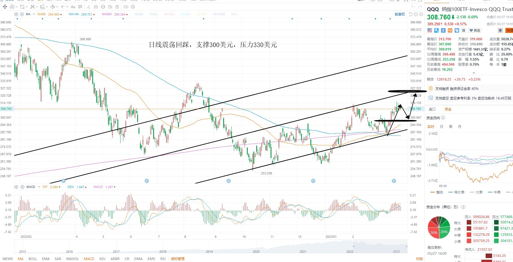Screen dimensions: 513x262
Task: Open the 前复权 adjustment dropdown
Action: click(x=400, y=14)
